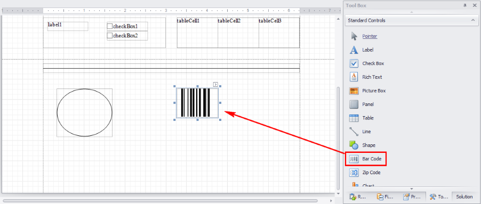
Task: Click the tableCell2 cell
Action: click(238, 33)
